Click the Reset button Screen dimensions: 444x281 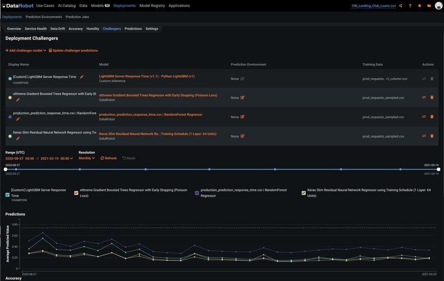[128, 158]
